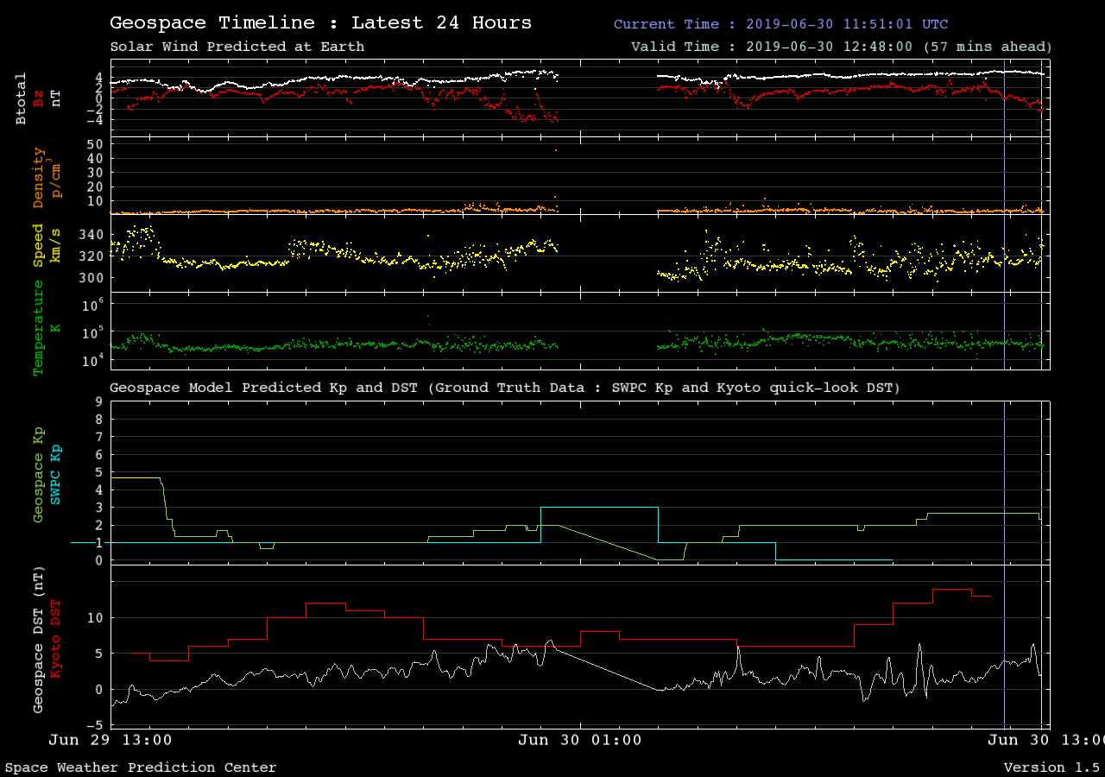Click the Space Weather Prediction Center footer text
Viewport: 1105px width, 777px height.
point(142,768)
